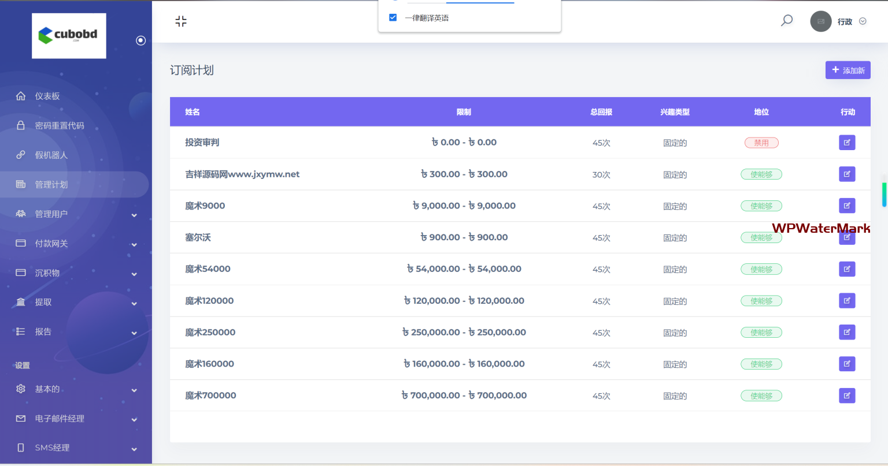Image resolution: width=888 pixels, height=466 pixels.
Task: Click the cubobd logo image
Action: point(69,36)
